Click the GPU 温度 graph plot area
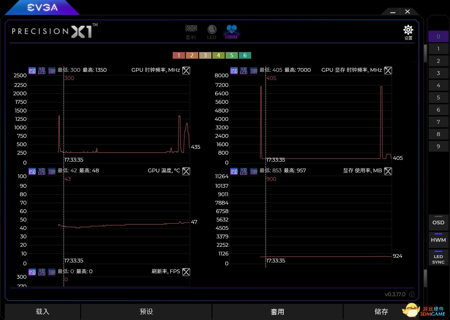The image size is (450, 320). (109, 220)
